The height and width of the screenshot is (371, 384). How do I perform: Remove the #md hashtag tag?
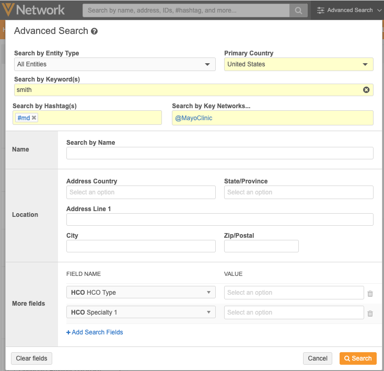click(34, 118)
